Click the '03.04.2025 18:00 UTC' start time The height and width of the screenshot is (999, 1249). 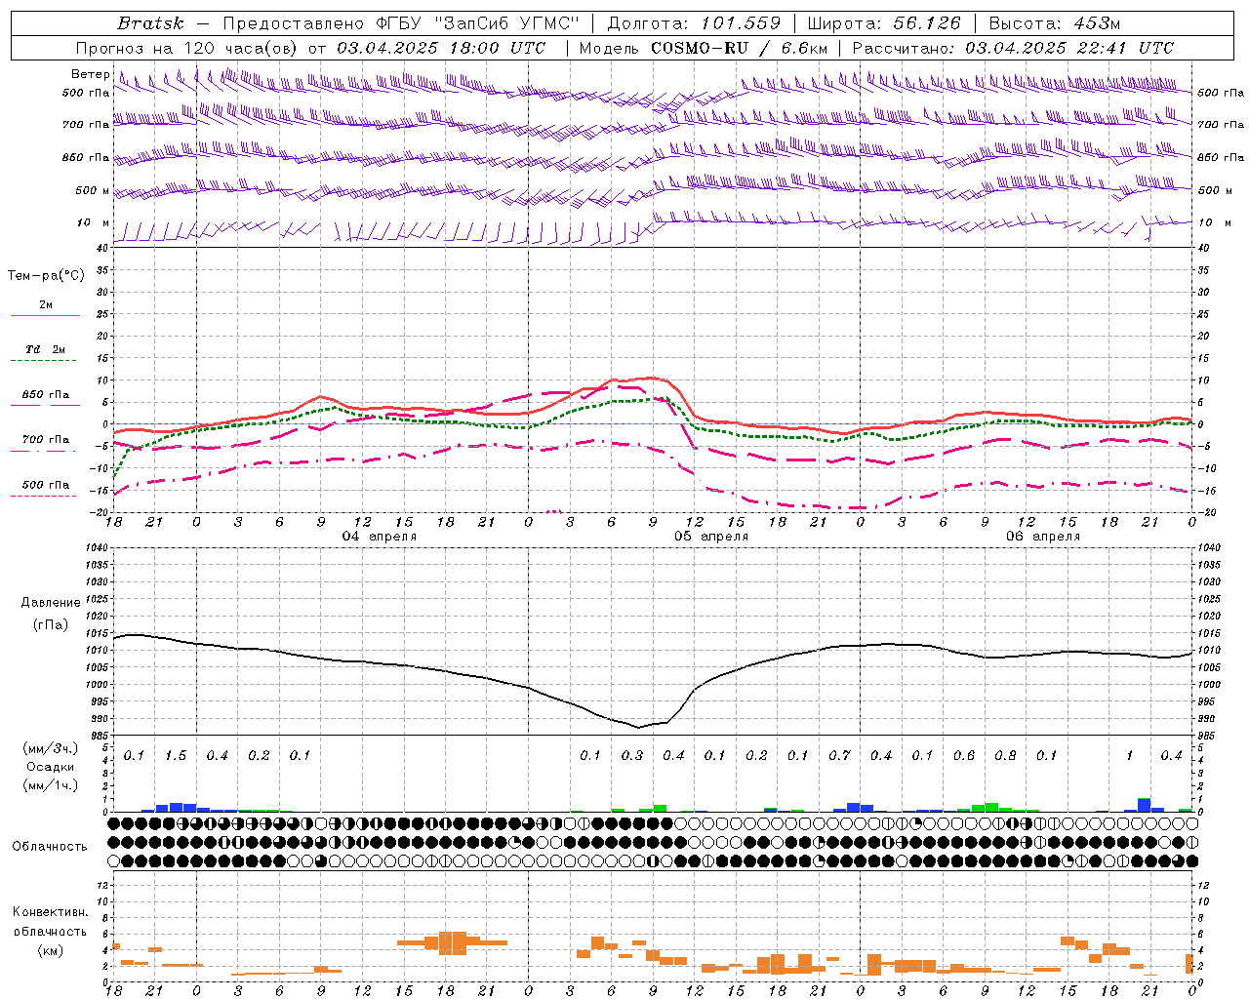tap(442, 48)
